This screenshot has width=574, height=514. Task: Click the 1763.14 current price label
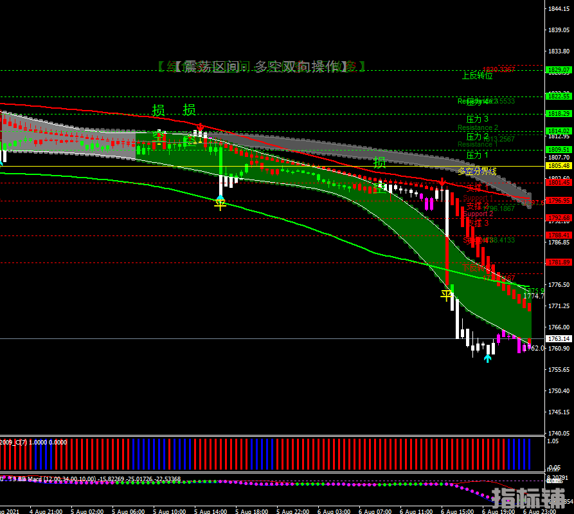[558, 339]
